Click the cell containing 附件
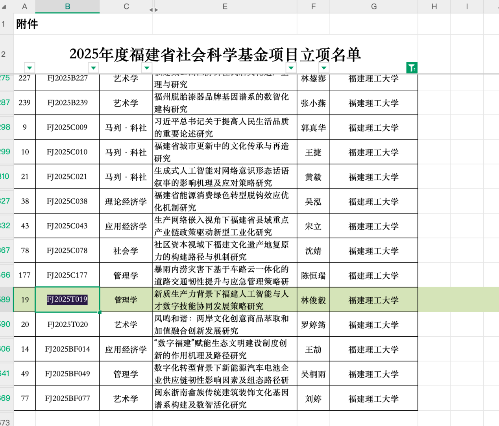The image size is (499, 426). pyautogui.click(x=83, y=24)
